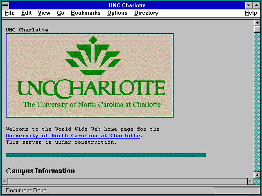Open the File menu
Viewport: 262px width, 196px height.
coord(10,13)
